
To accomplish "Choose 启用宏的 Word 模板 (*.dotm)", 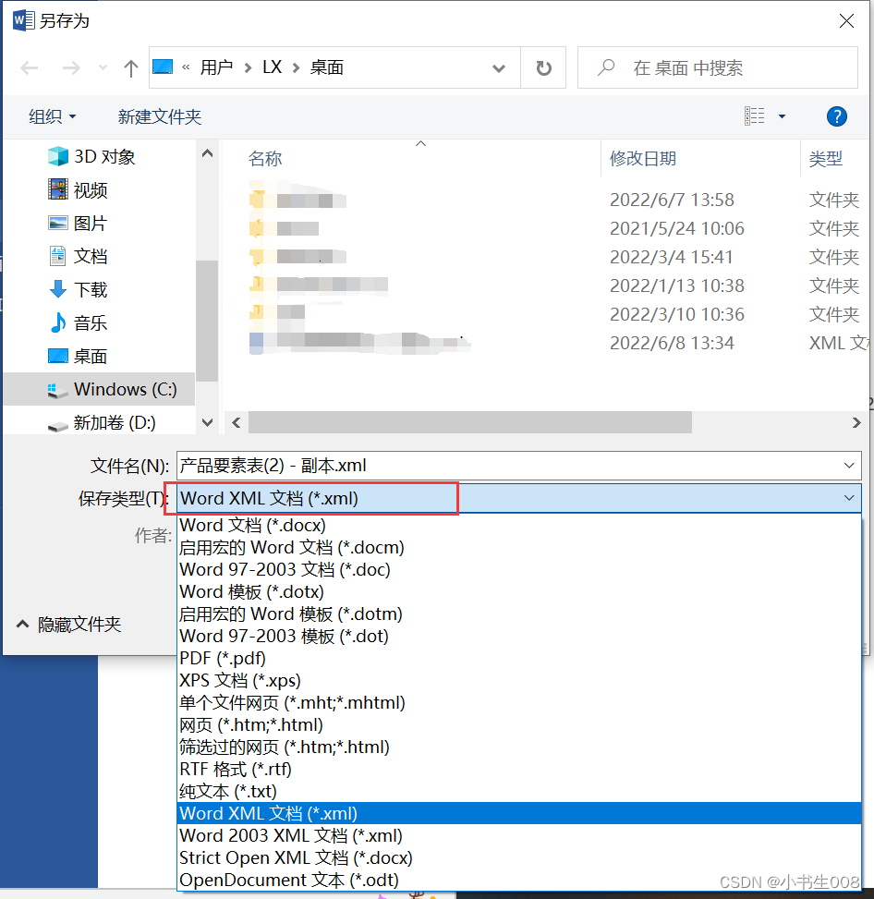I will click(x=519, y=614).
